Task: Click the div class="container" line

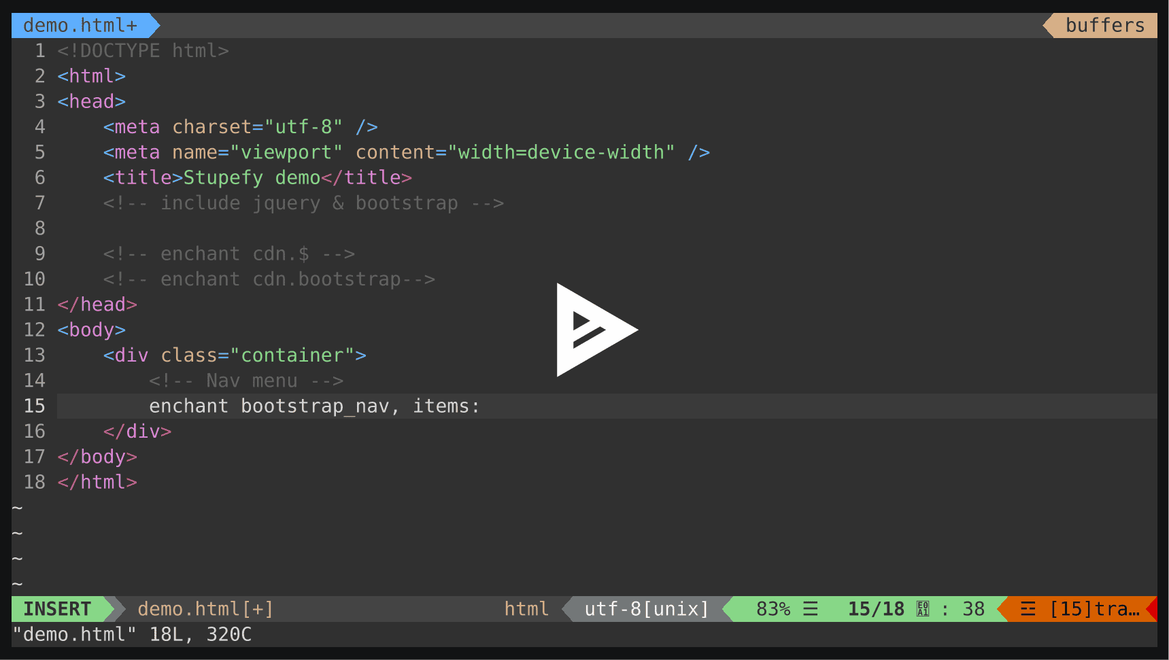Action: click(x=235, y=355)
